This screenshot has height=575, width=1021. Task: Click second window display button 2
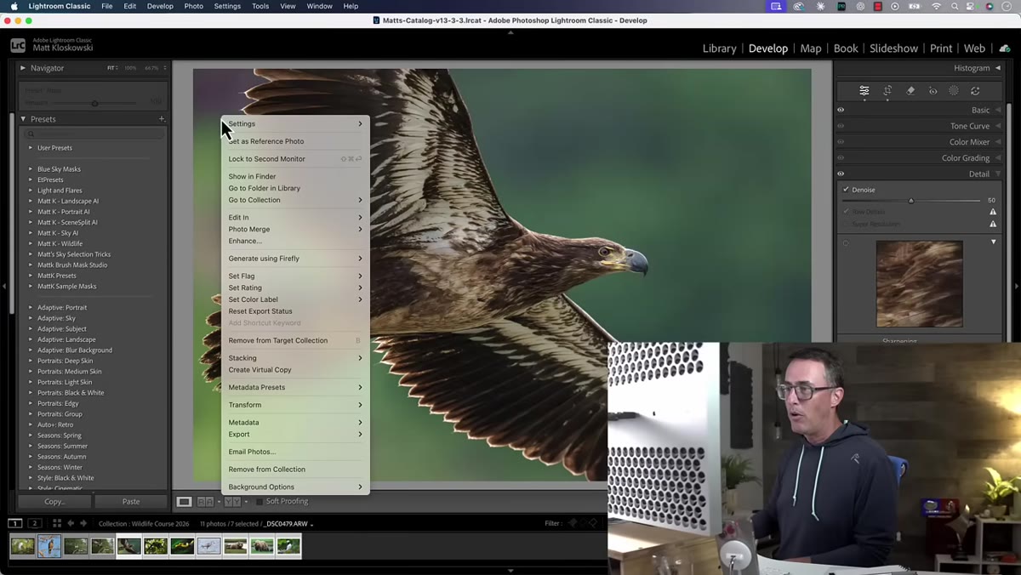pyautogui.click(x=35, y=523)
